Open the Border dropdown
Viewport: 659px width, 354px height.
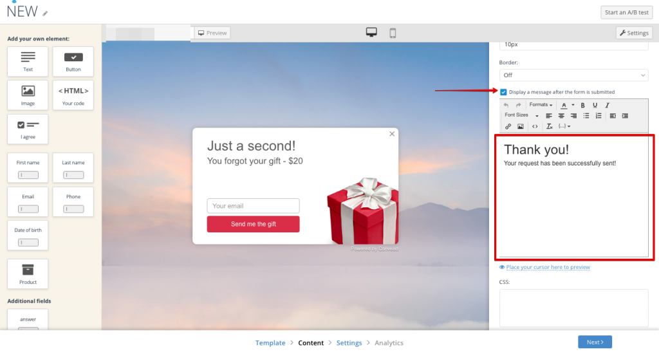(573, 75)
